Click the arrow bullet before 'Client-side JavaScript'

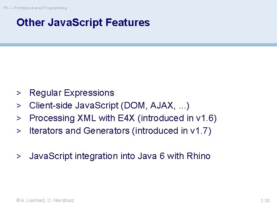click(x=19, y=106)
